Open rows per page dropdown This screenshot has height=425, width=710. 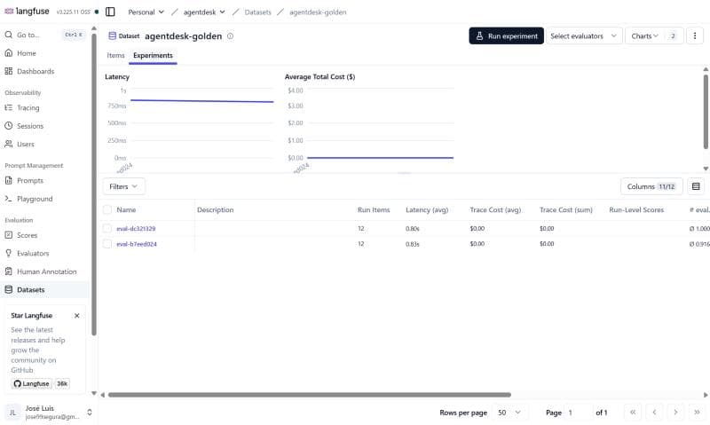click(509, 413)
